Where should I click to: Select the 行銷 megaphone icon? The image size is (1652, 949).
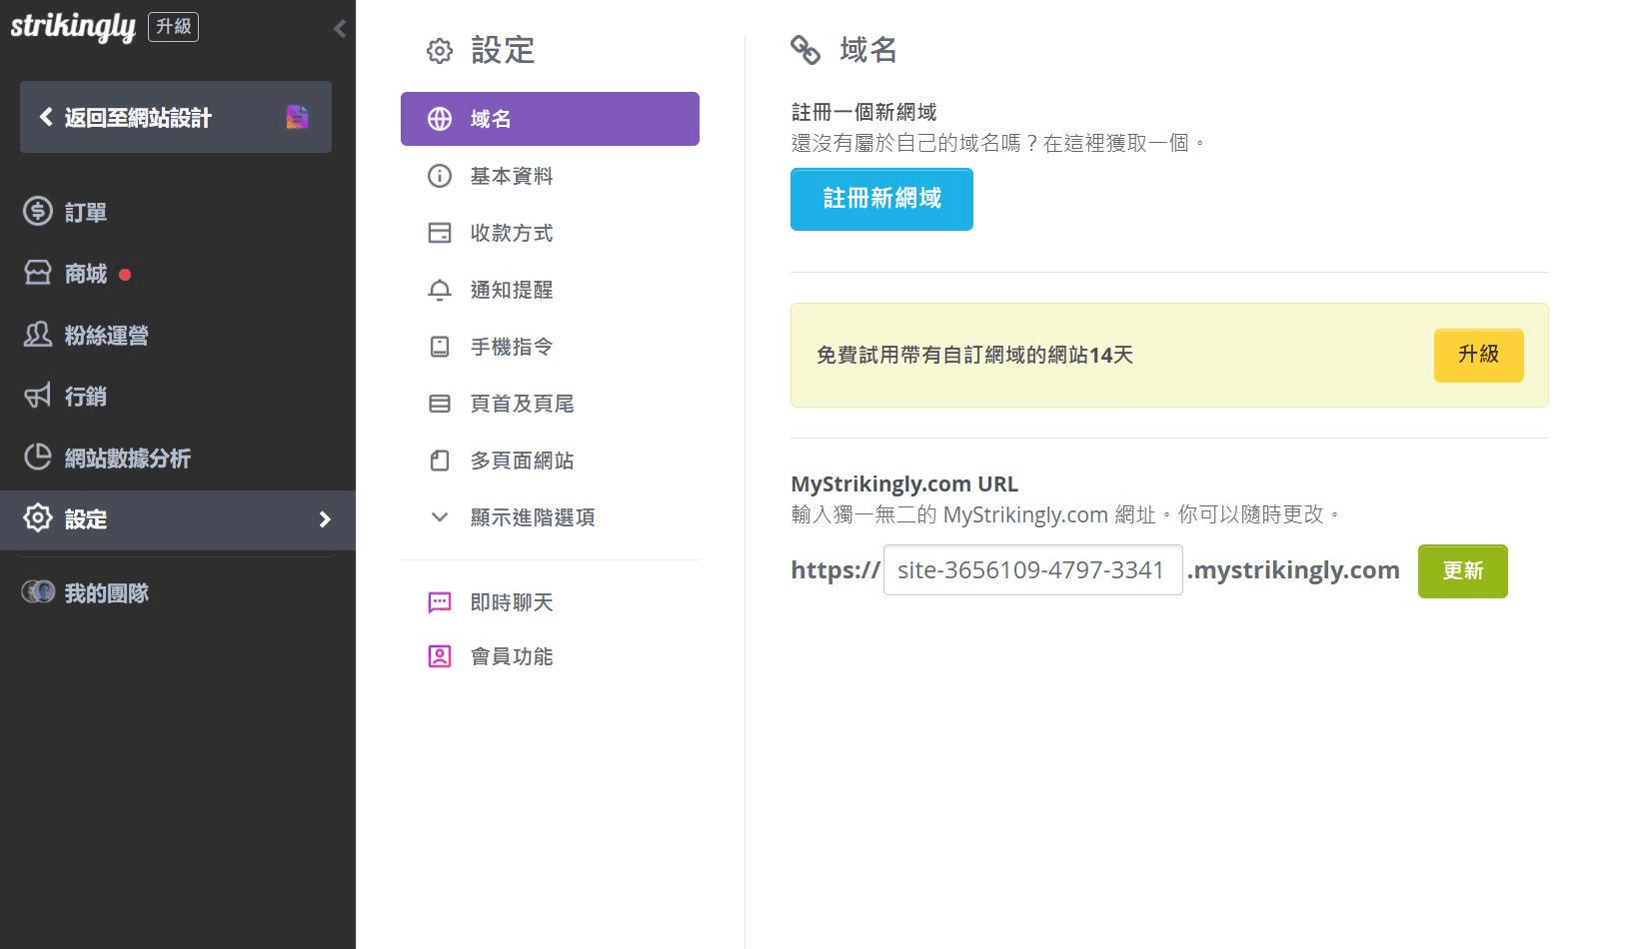pos(36,396)
